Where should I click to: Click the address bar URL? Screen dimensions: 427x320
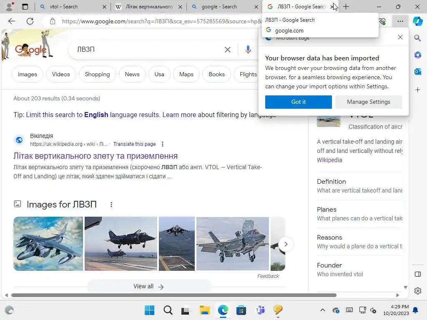click(161, 21)
